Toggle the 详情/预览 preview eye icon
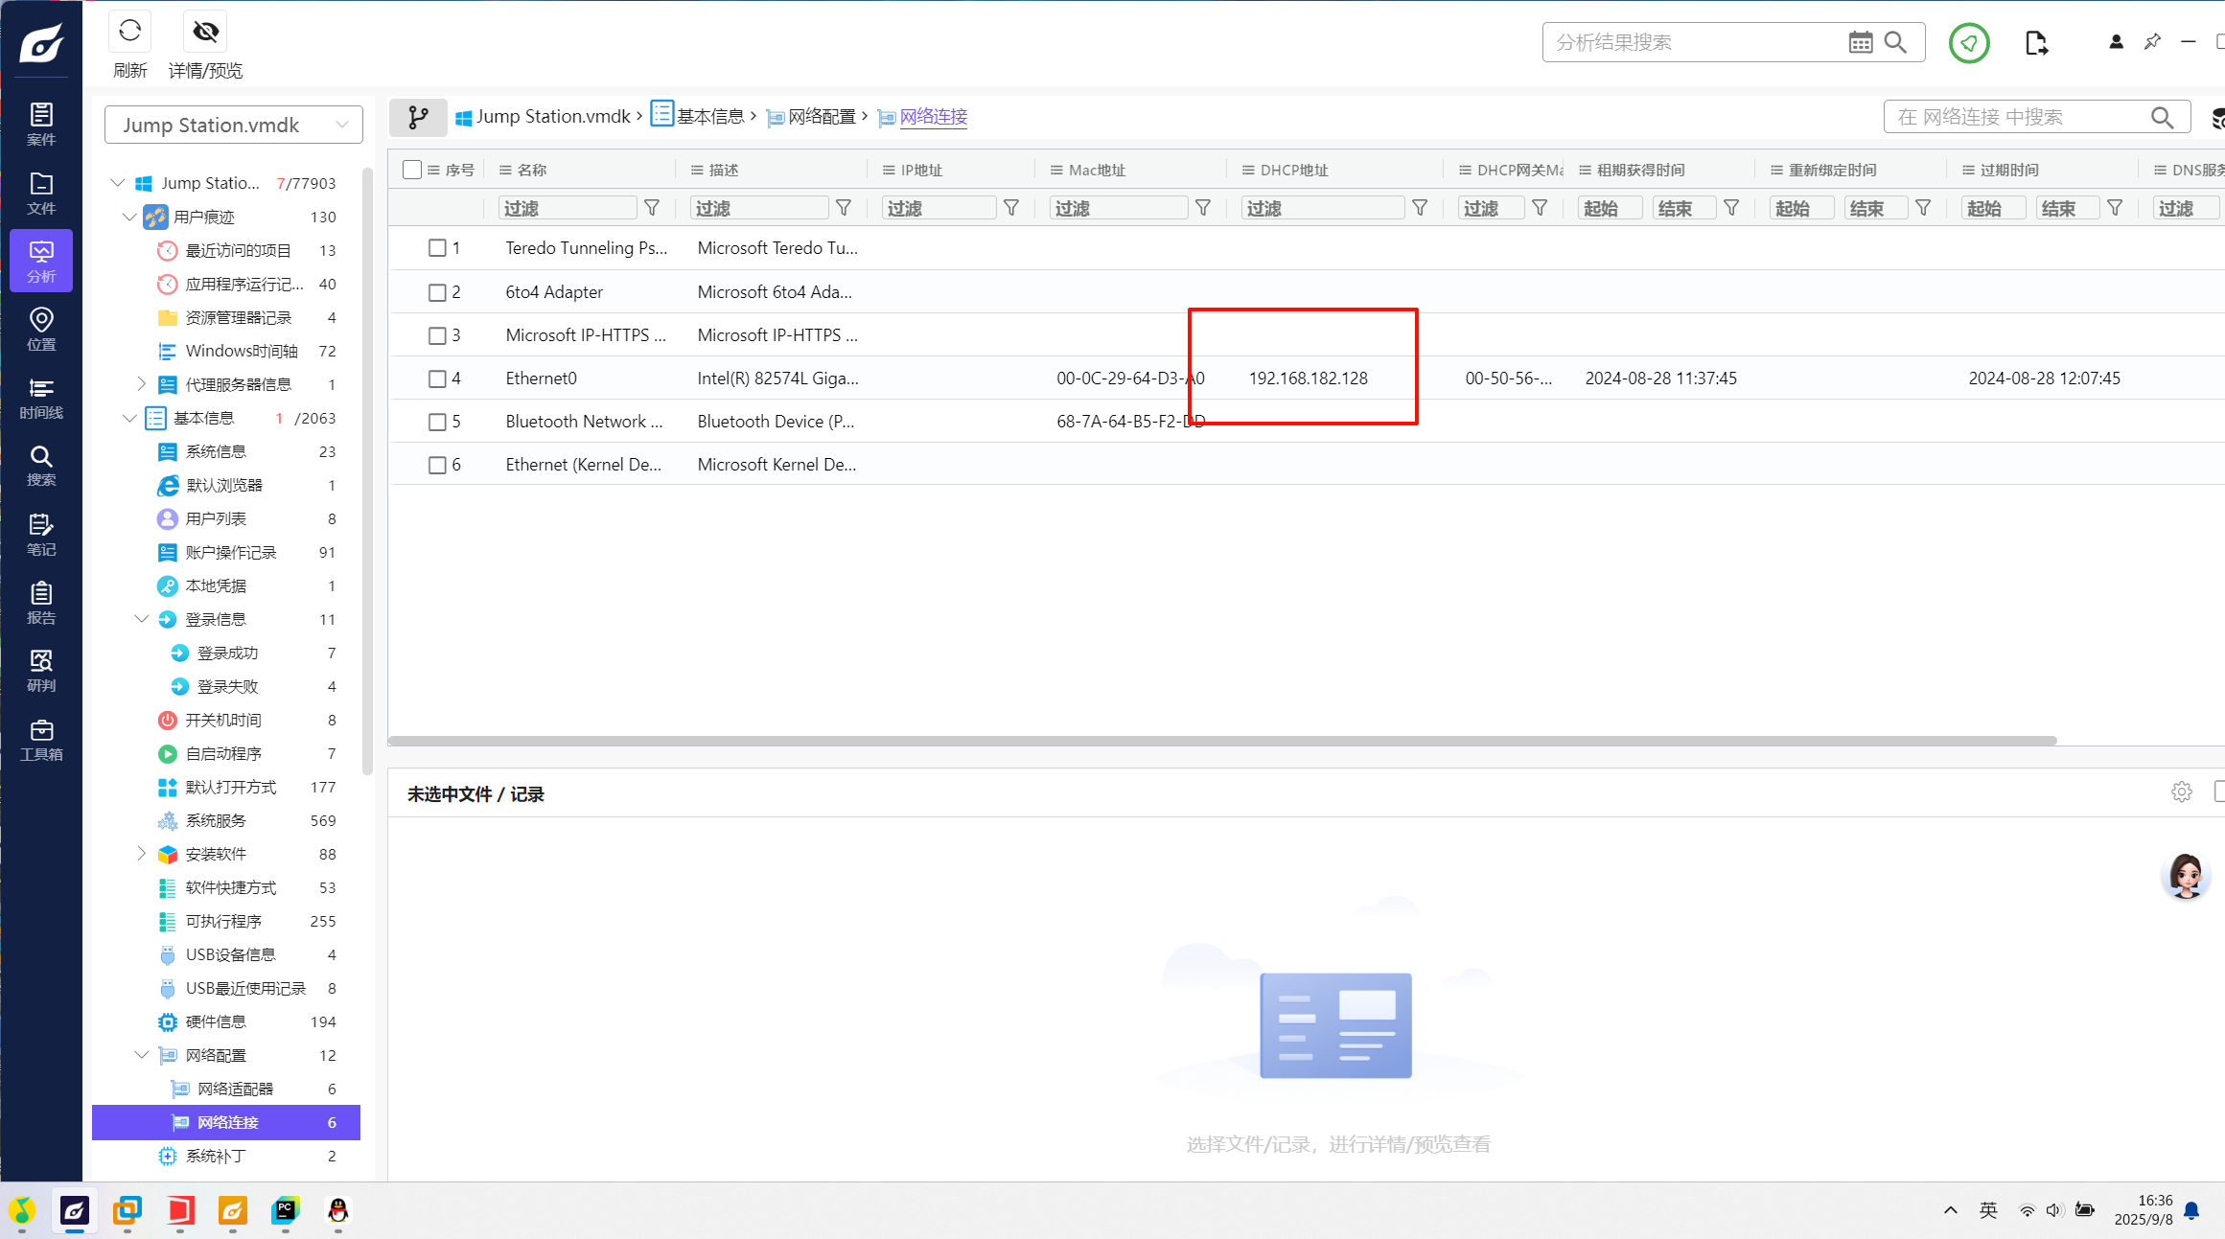 coord(205,32)
